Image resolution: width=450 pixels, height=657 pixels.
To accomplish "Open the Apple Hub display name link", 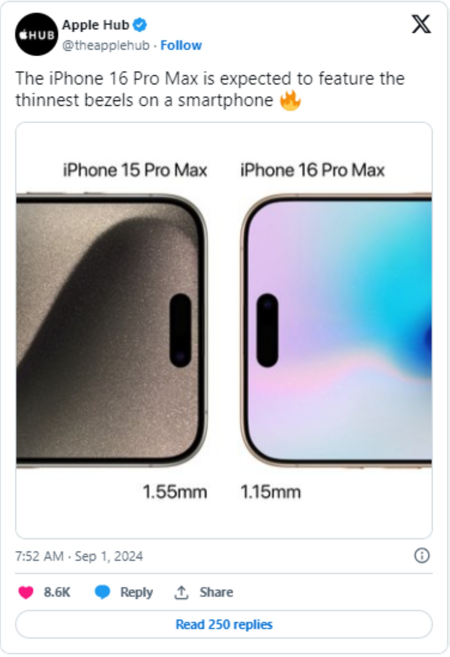I will (96, 25).
